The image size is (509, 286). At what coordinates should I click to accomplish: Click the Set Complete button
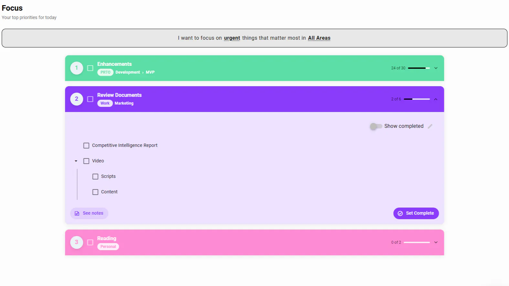coord(416,213)
